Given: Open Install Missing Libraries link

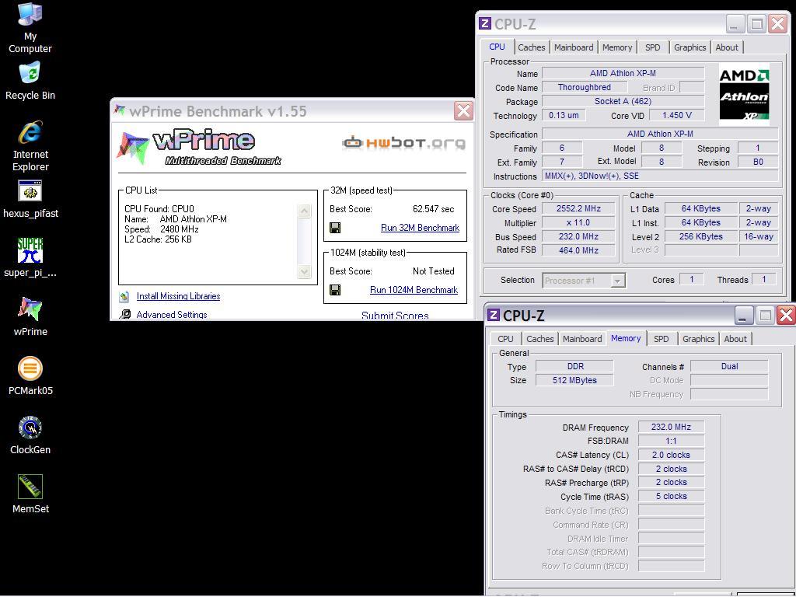Looking at the screenshot, I should click(178, 296).
